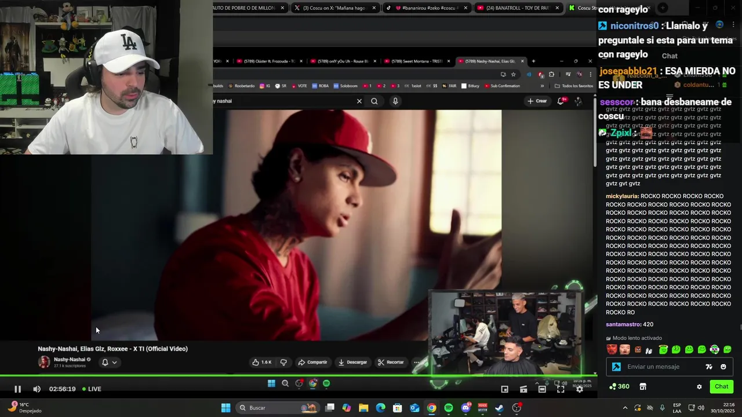The width and height of the screenshot is (742, 417).
Task: Clear the YouTube search box text
Action: (x=359, y=101)
